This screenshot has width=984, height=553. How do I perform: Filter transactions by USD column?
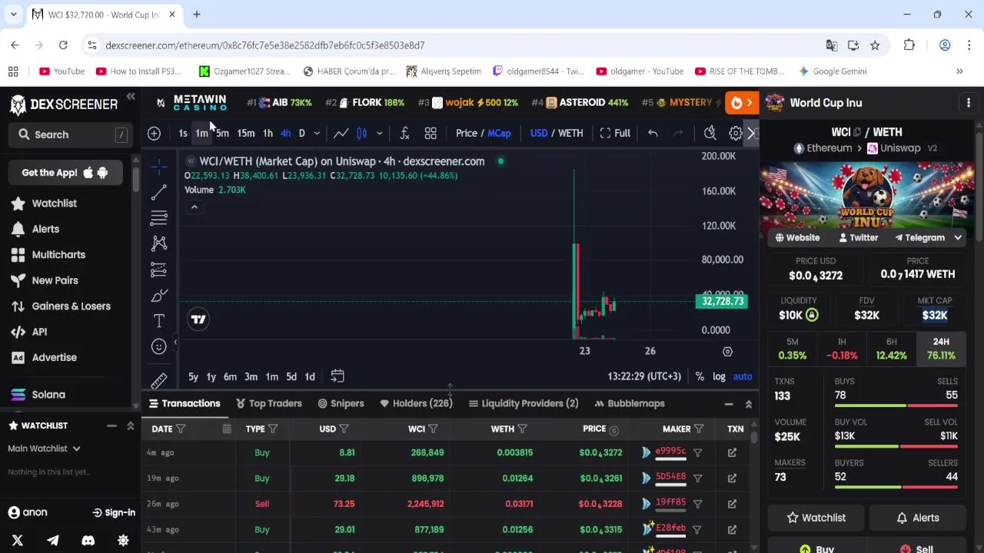pos(344,429)
